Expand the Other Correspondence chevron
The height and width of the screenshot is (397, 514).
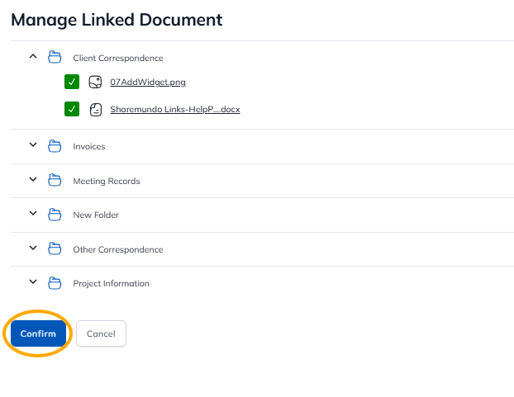point(33,248)
